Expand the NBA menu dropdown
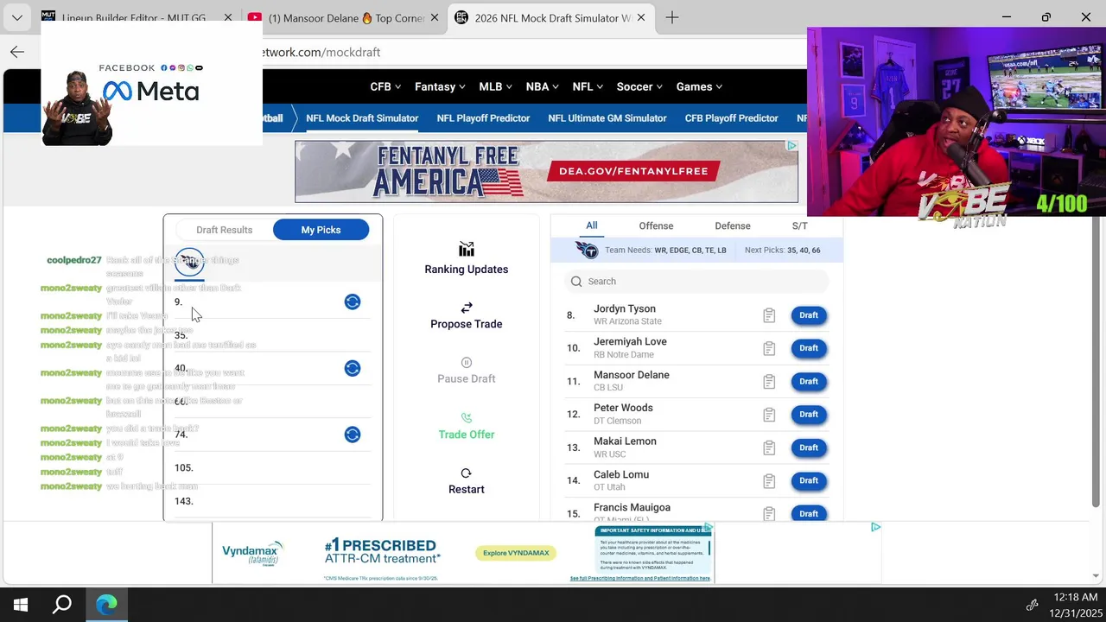Image resolution: width=1106 pixels, height=622 pixels. point(543,86)
